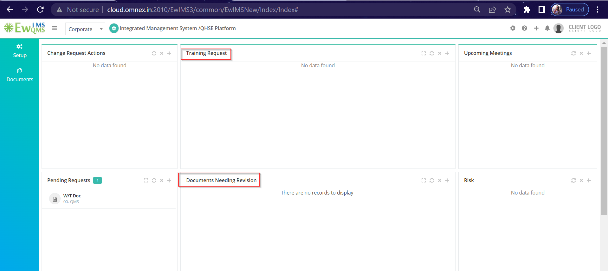Open the settings gear in the header

coord(513,28)
